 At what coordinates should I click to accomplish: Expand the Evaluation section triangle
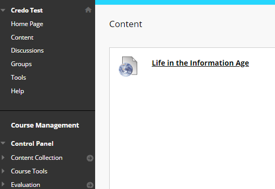click(x=3, y=184)
